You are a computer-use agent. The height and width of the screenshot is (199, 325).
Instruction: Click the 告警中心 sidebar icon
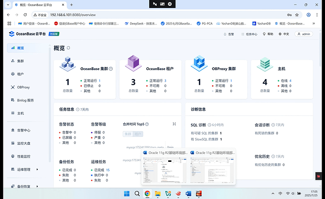(x=13, y=130)
